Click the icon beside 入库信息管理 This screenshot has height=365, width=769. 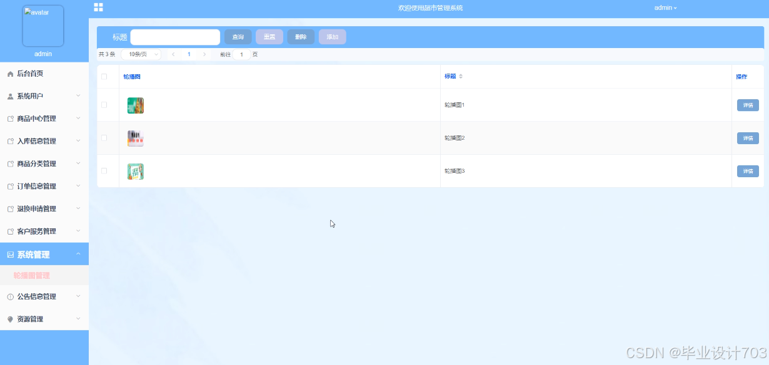point(10,141)
